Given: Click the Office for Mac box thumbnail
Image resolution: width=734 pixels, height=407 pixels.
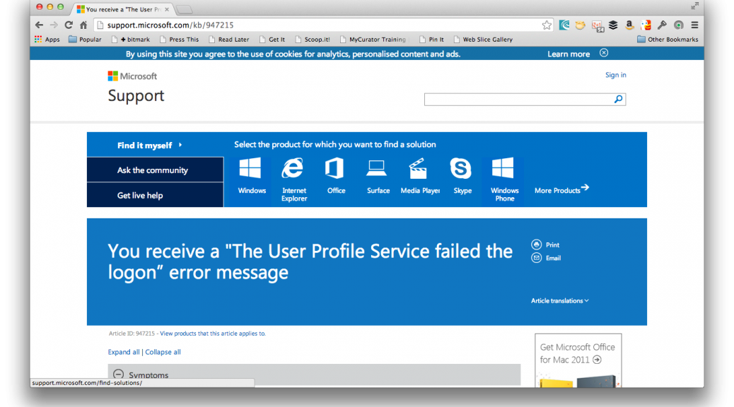Looking at the screenshot, I should point(578,380).
